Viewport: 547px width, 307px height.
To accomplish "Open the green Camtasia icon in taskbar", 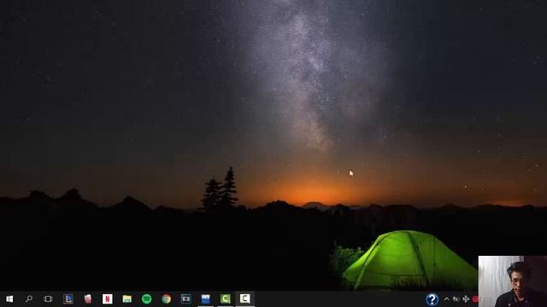I will pyautogui.click(x=226, y=298).
